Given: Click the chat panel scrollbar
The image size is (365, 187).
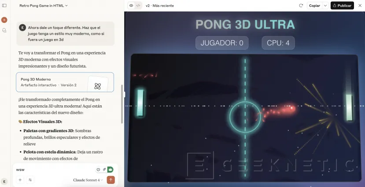Looking at the screenshot, I should pos(122,104).
